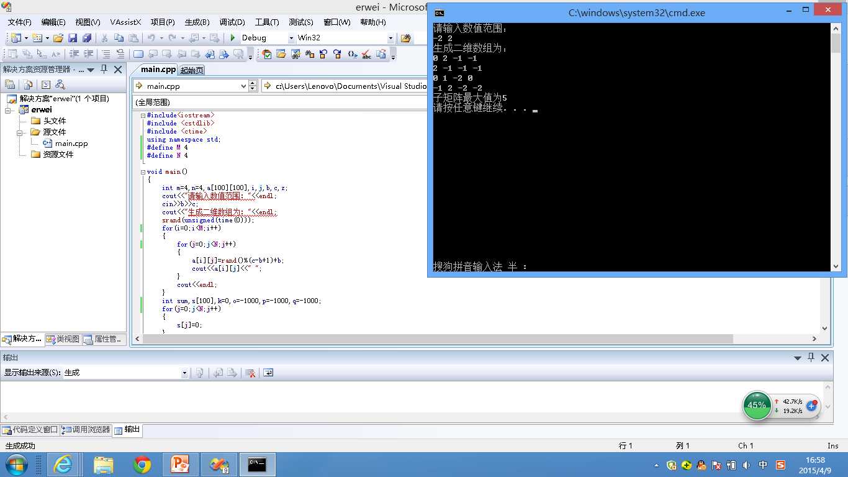Click the Paste clipboard icon
Viewport: 848px width, 477px height.
[133, 38]
